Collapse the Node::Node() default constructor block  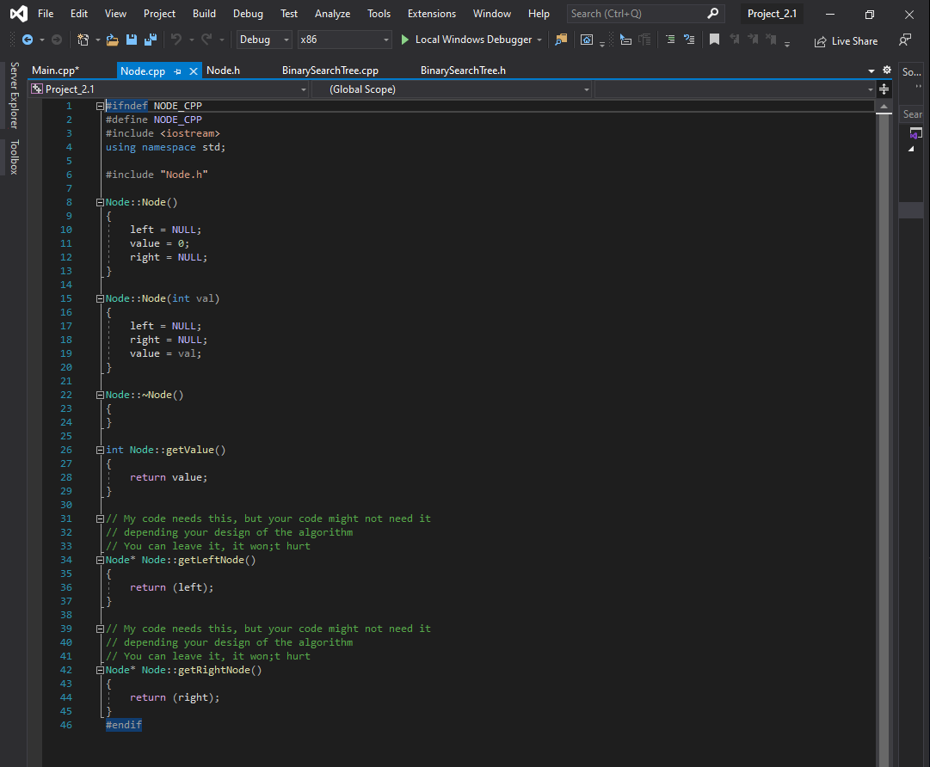[x=101, y=202]
